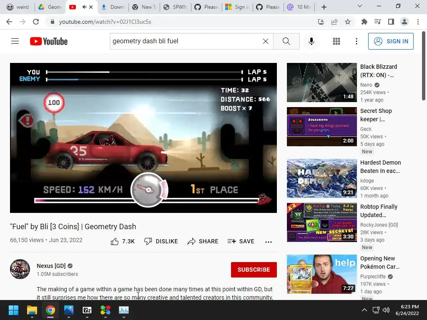Switch to the Downl tab
Screen dimensions: 427x320
[x=113, y=7]
